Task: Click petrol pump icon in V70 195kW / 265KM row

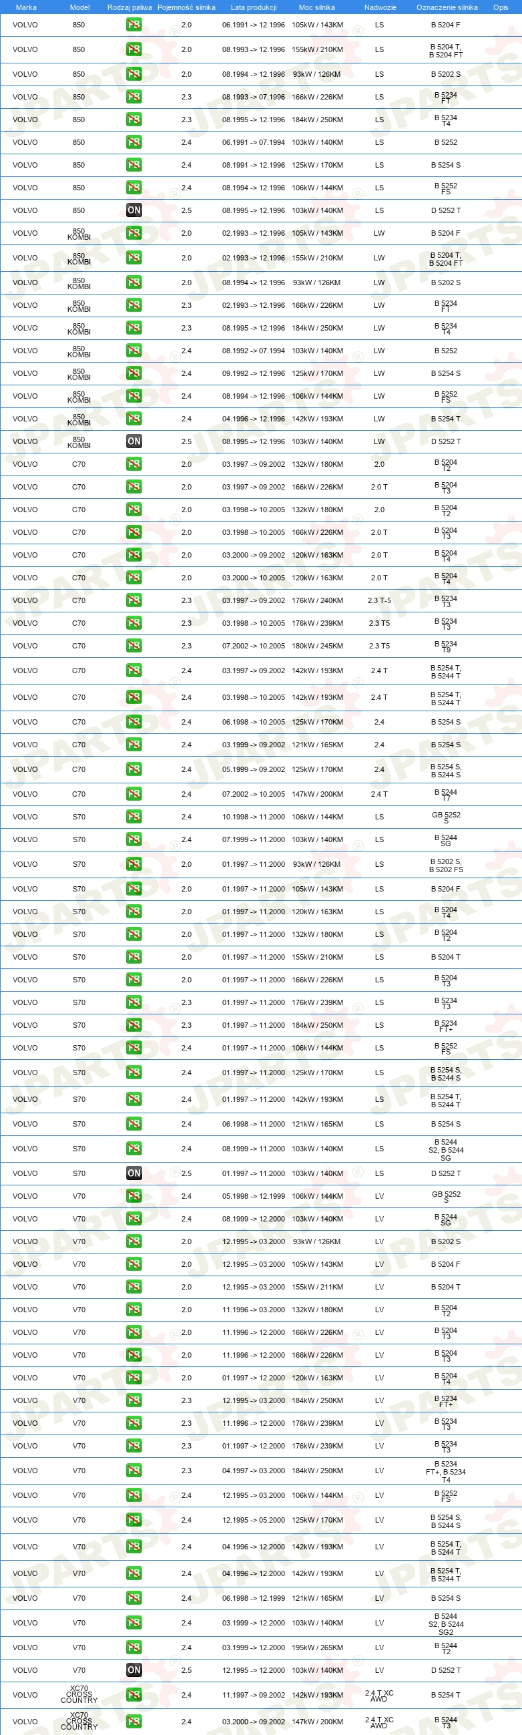Action: pyautogui.click(x=134, y=1647)
